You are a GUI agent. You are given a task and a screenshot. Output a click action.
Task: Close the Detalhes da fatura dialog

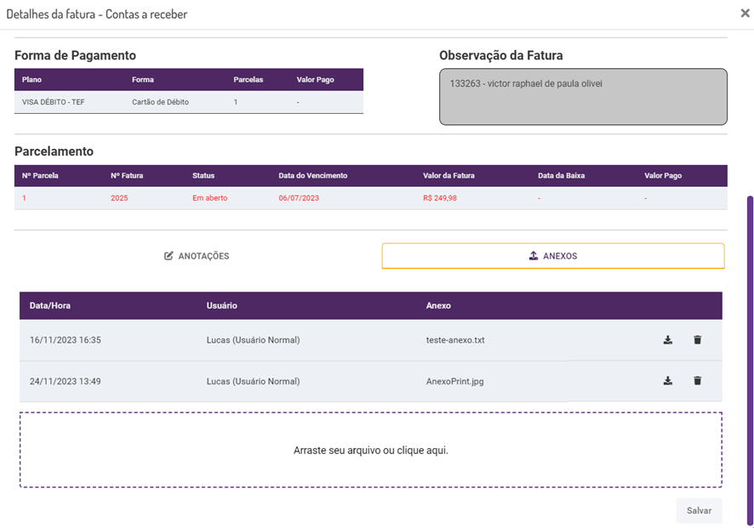click(745, 14)
